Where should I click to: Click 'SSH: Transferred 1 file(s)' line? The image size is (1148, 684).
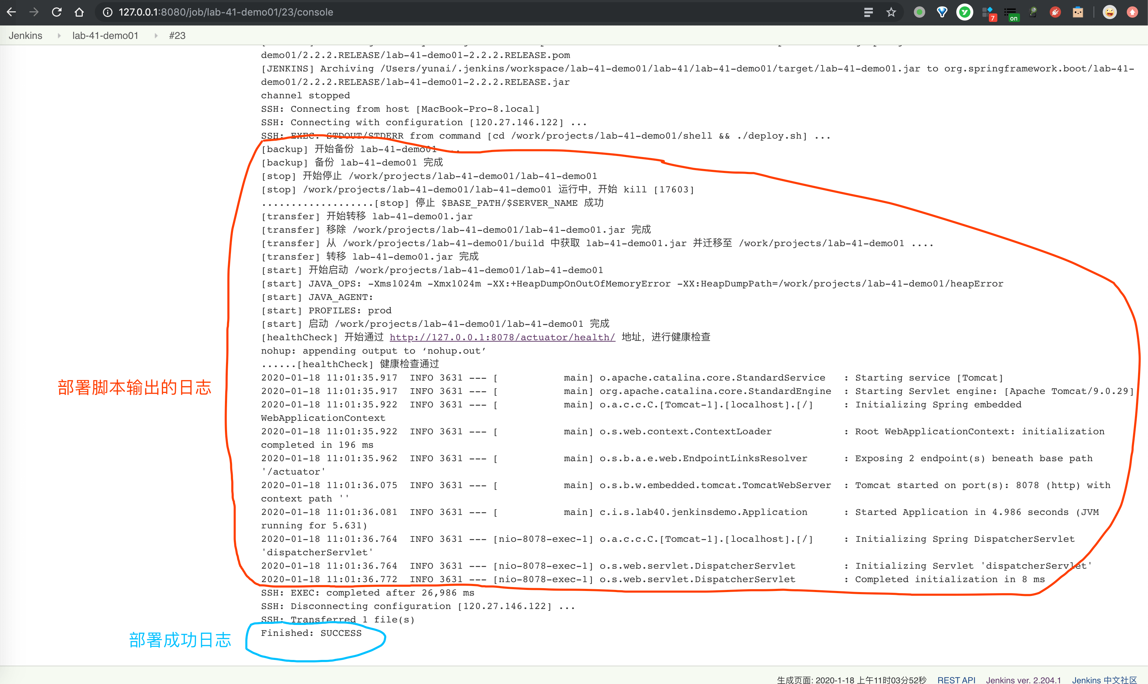pyautogui.click(x=338, y=620)
